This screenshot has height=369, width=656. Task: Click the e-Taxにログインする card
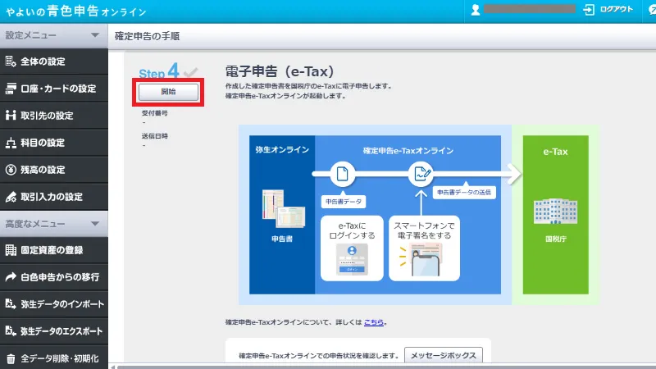[x=352, y=248]
